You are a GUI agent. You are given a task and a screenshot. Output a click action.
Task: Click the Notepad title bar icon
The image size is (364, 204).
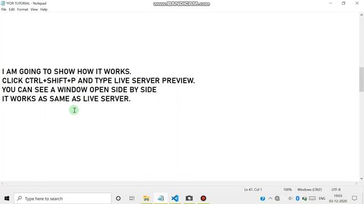(3, 3)
